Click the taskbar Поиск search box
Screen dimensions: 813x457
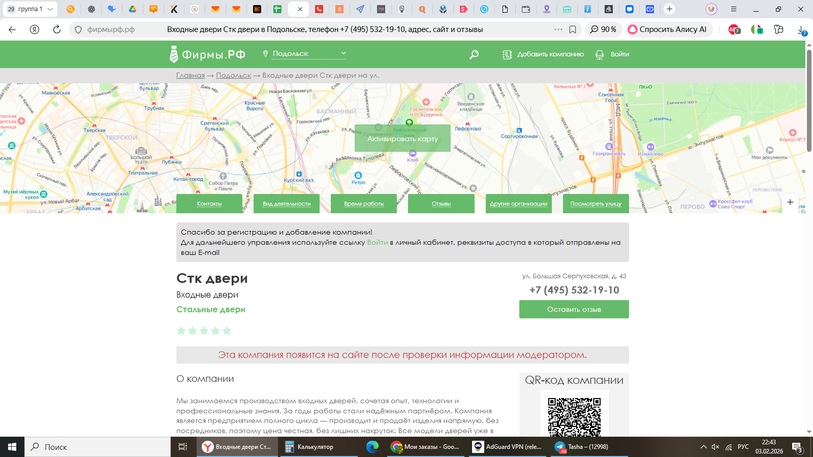98,447
